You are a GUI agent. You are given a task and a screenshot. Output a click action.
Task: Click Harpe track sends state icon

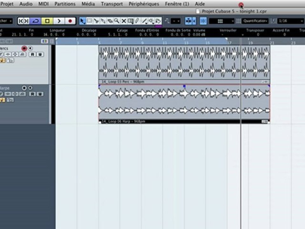22,94
